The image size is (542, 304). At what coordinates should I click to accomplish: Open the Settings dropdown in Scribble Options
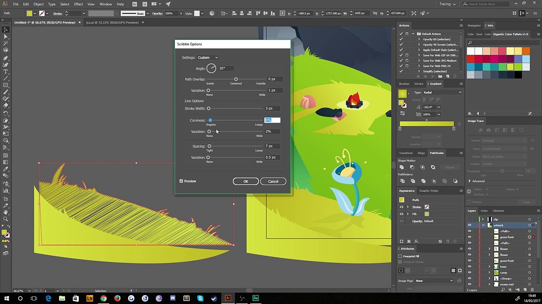[x=207, y=57]
